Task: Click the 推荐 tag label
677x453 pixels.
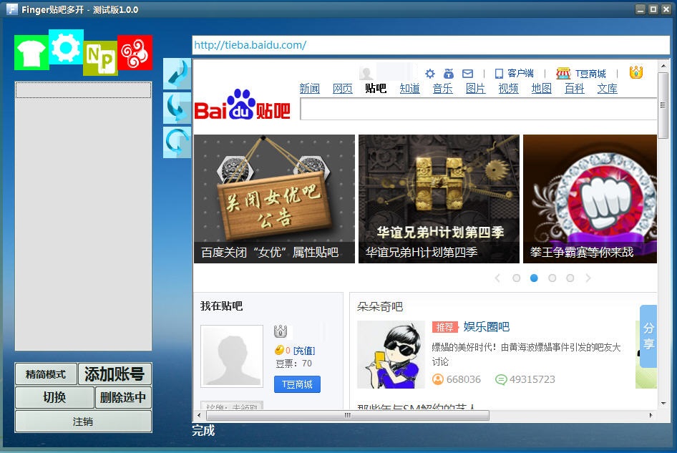Action: click(x=444, y=327)
